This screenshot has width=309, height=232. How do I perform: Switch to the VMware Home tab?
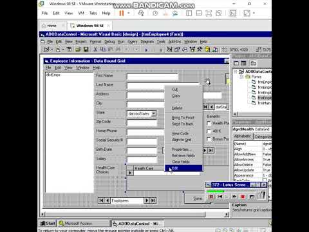click(51, 26)
